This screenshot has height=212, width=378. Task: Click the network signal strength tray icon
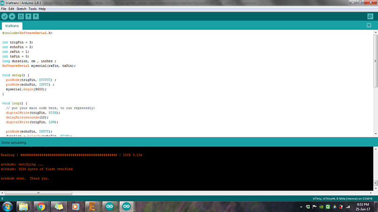pyautogui.click(x=348, y=207)
